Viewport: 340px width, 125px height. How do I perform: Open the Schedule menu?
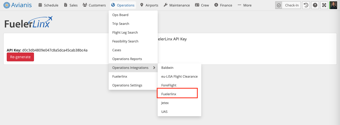48,5
